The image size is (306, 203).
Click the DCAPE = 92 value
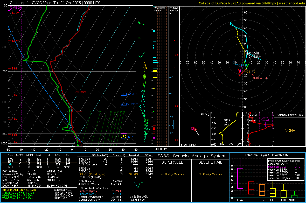10,183
